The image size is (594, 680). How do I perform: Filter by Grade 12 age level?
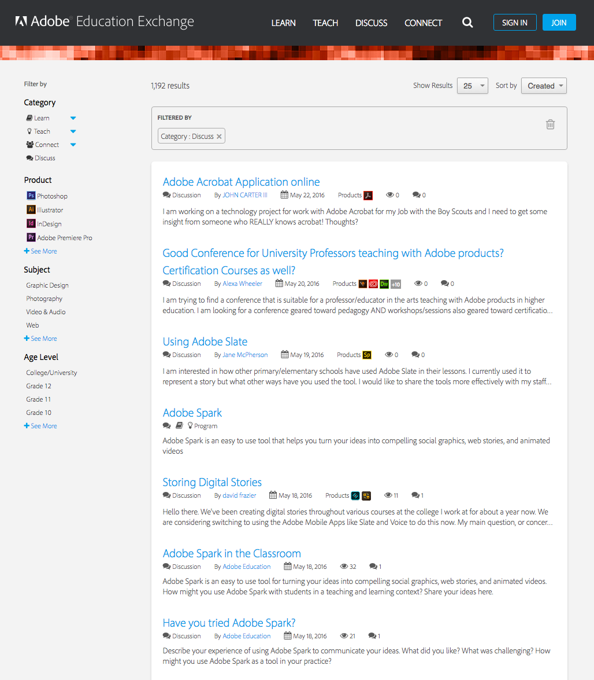(39, 386)
